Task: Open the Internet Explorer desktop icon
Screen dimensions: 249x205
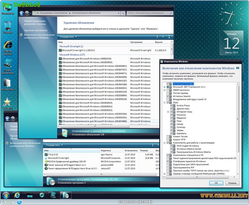Action: 7,45
